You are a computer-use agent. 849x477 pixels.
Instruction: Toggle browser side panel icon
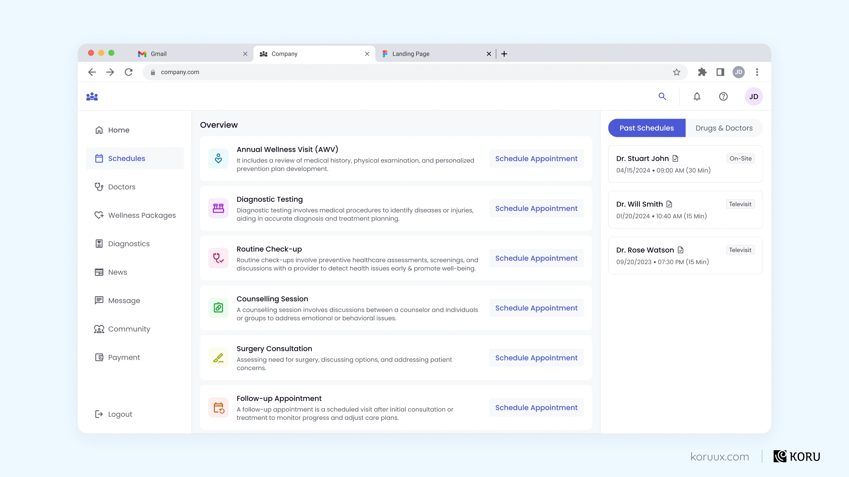pos(720,72)
